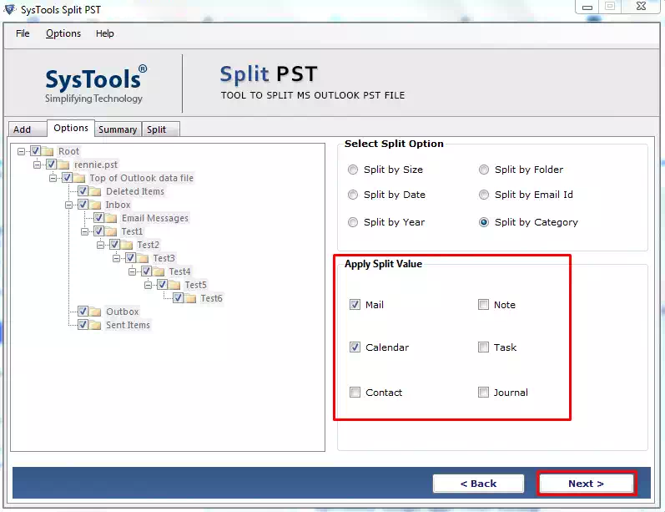
Task: Click the Test6 folder icon
Action: (190, 298)
